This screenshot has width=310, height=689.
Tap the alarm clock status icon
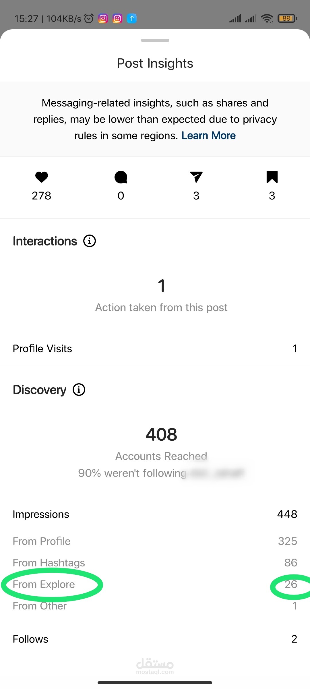click(x=89, y=19)
